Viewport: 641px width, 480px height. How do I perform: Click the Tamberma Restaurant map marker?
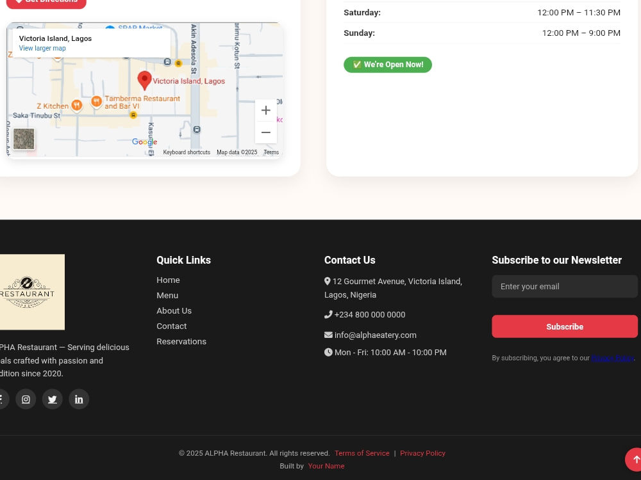pos(96,101)
